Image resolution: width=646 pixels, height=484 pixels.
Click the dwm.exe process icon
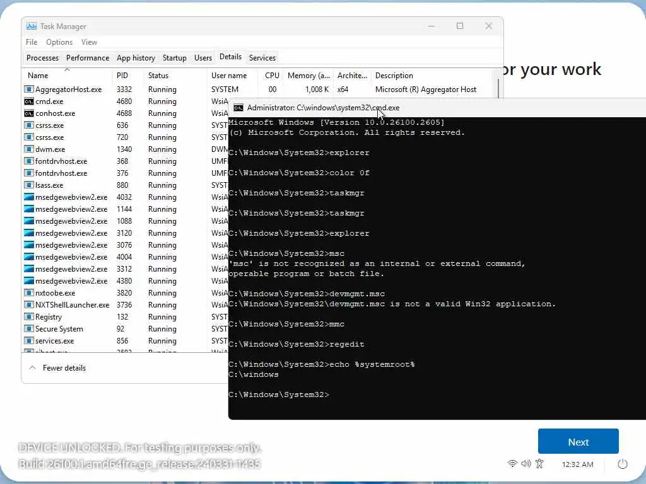29,149
